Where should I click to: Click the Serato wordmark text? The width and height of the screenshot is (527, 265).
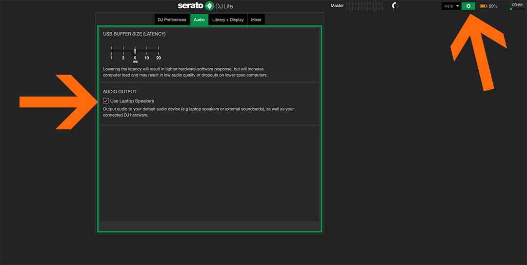(x=191, y=6)
